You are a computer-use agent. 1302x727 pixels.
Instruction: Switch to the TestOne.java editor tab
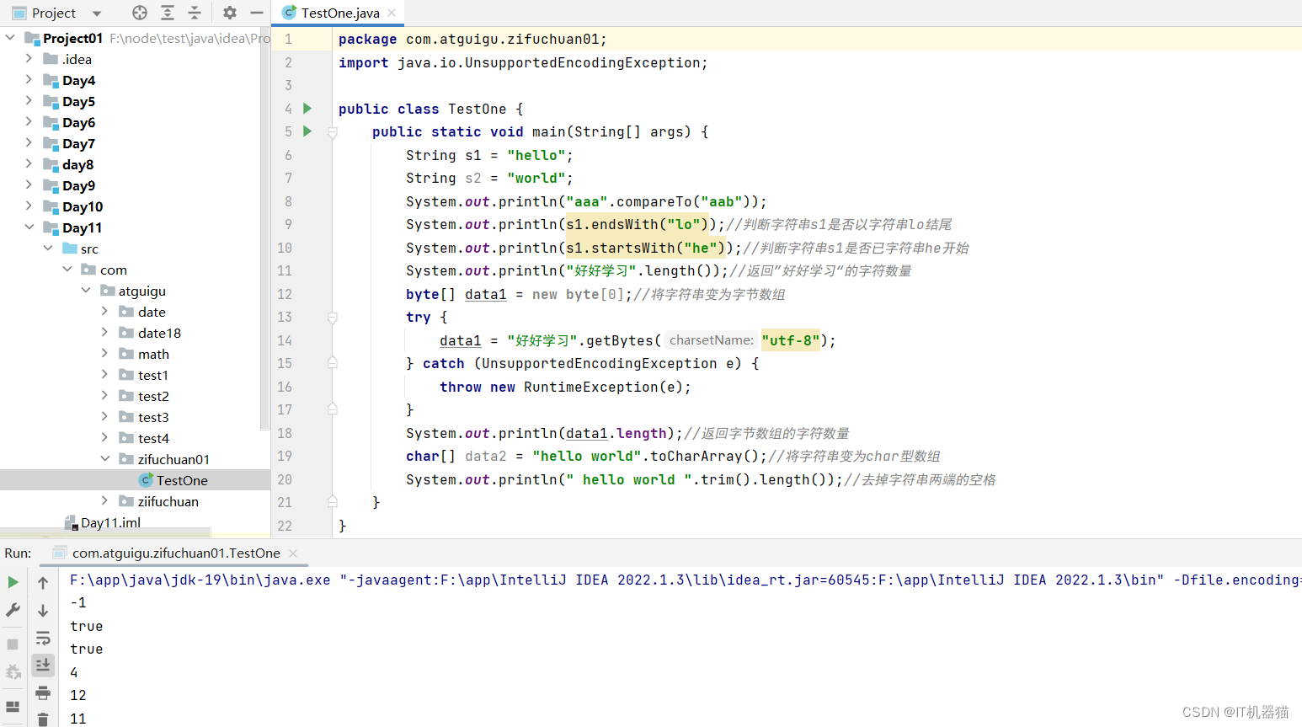pos(340,13)
